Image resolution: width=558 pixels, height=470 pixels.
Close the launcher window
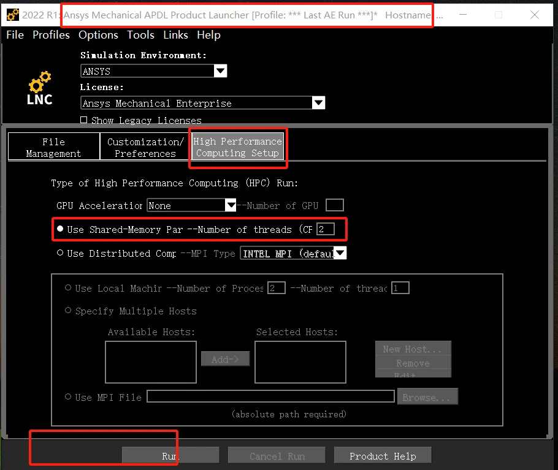coord(535,15)
